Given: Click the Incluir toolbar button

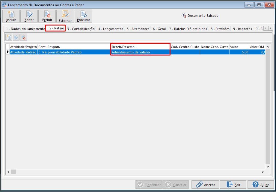Looking at the screenshot, I should click(x=11, y=16).
